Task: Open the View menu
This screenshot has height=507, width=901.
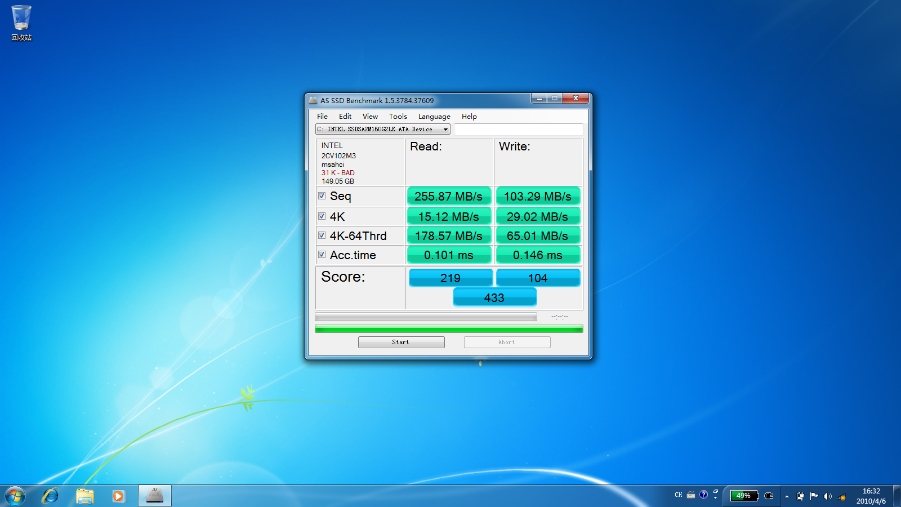Action: point(370,117)
